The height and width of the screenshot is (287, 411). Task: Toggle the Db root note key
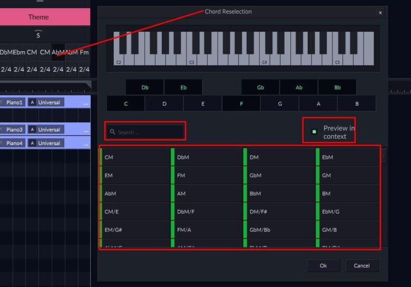pos(145,88)
